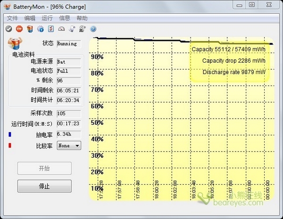Click the 放电率 6.34h field
Screen dimensions: 283x219
point(69,134)
